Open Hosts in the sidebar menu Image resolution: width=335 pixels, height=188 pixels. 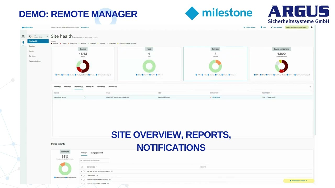pos(31,51)
